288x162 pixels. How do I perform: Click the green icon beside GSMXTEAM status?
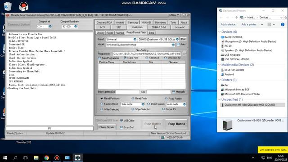click(x=162, y=137)
